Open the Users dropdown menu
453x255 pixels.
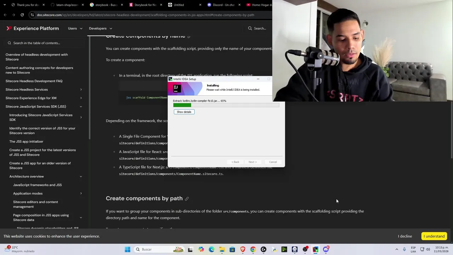coord(75,28)
